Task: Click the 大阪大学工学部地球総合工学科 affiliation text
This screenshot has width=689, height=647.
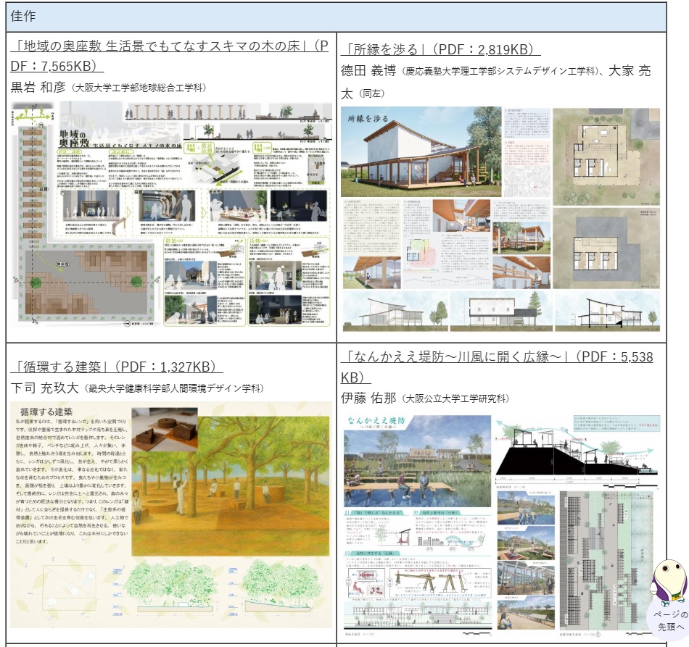Action: point(138,88)
